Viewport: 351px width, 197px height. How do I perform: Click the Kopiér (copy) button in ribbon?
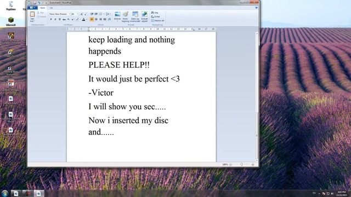pyautogui.click(x=42, y=17)
